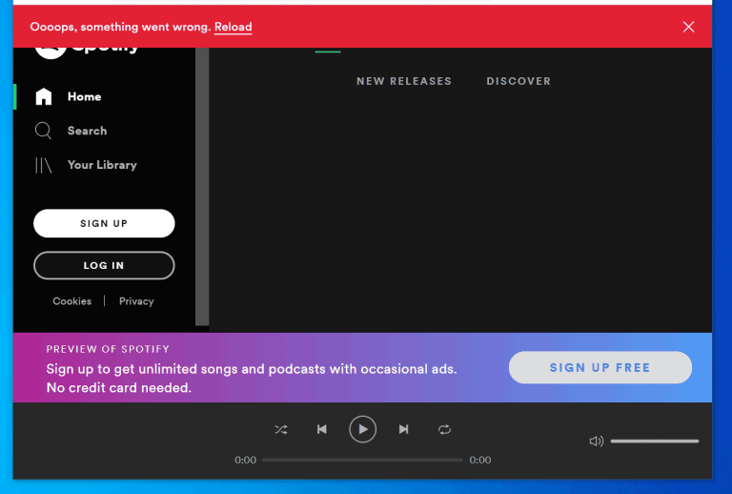This screenshot has height=494, width=732.
Task: Click the Log In button
Action: 104,265
